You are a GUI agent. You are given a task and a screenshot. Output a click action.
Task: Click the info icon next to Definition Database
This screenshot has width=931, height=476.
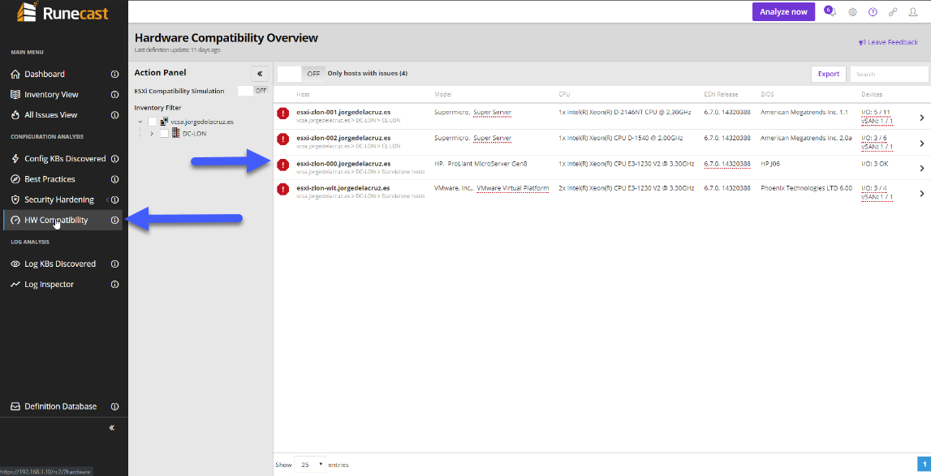pyautogui.click(x=115, y=406)
